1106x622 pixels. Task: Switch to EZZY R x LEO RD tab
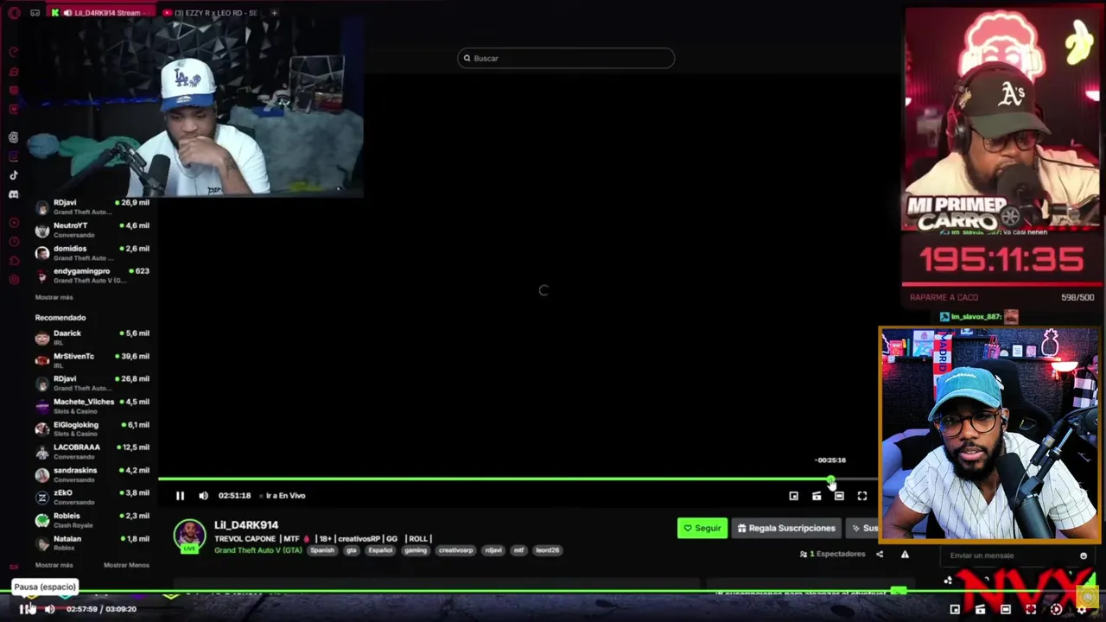click(211, 13)
